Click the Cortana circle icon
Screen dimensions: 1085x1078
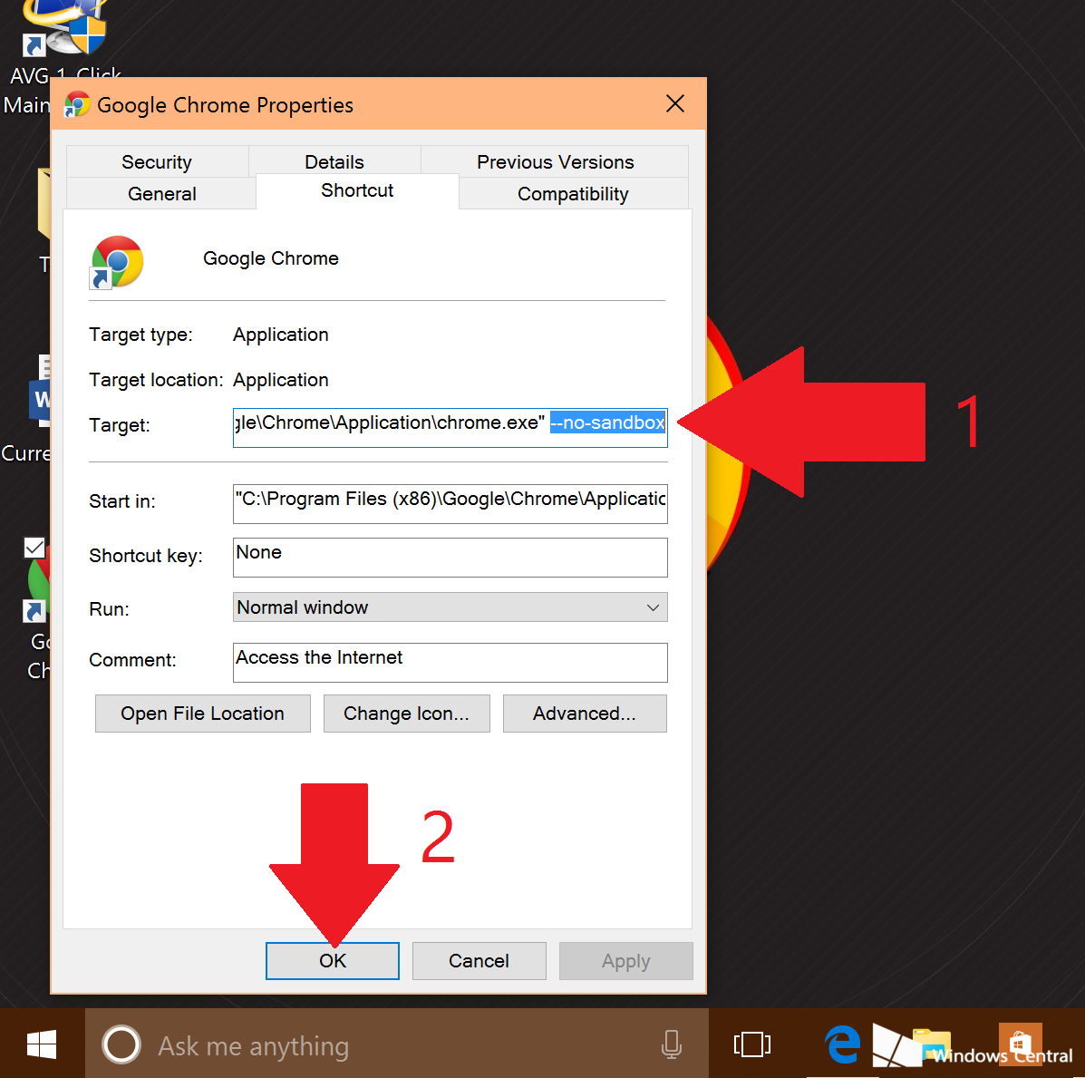(x=121, y=1044)
